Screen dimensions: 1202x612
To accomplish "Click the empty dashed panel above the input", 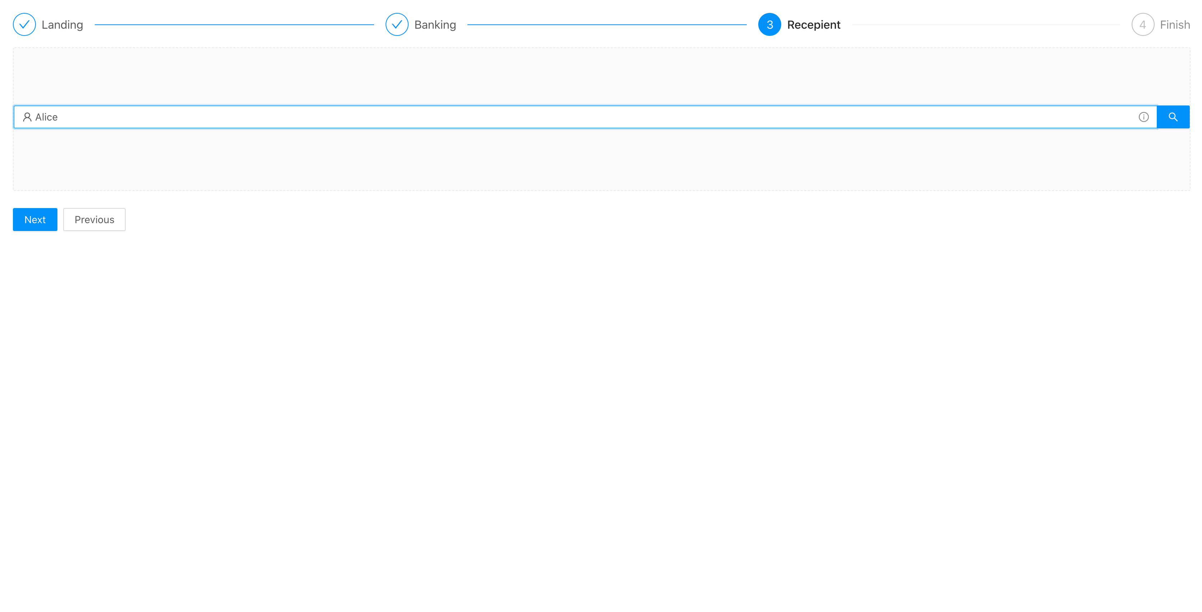I will [601, 76].
